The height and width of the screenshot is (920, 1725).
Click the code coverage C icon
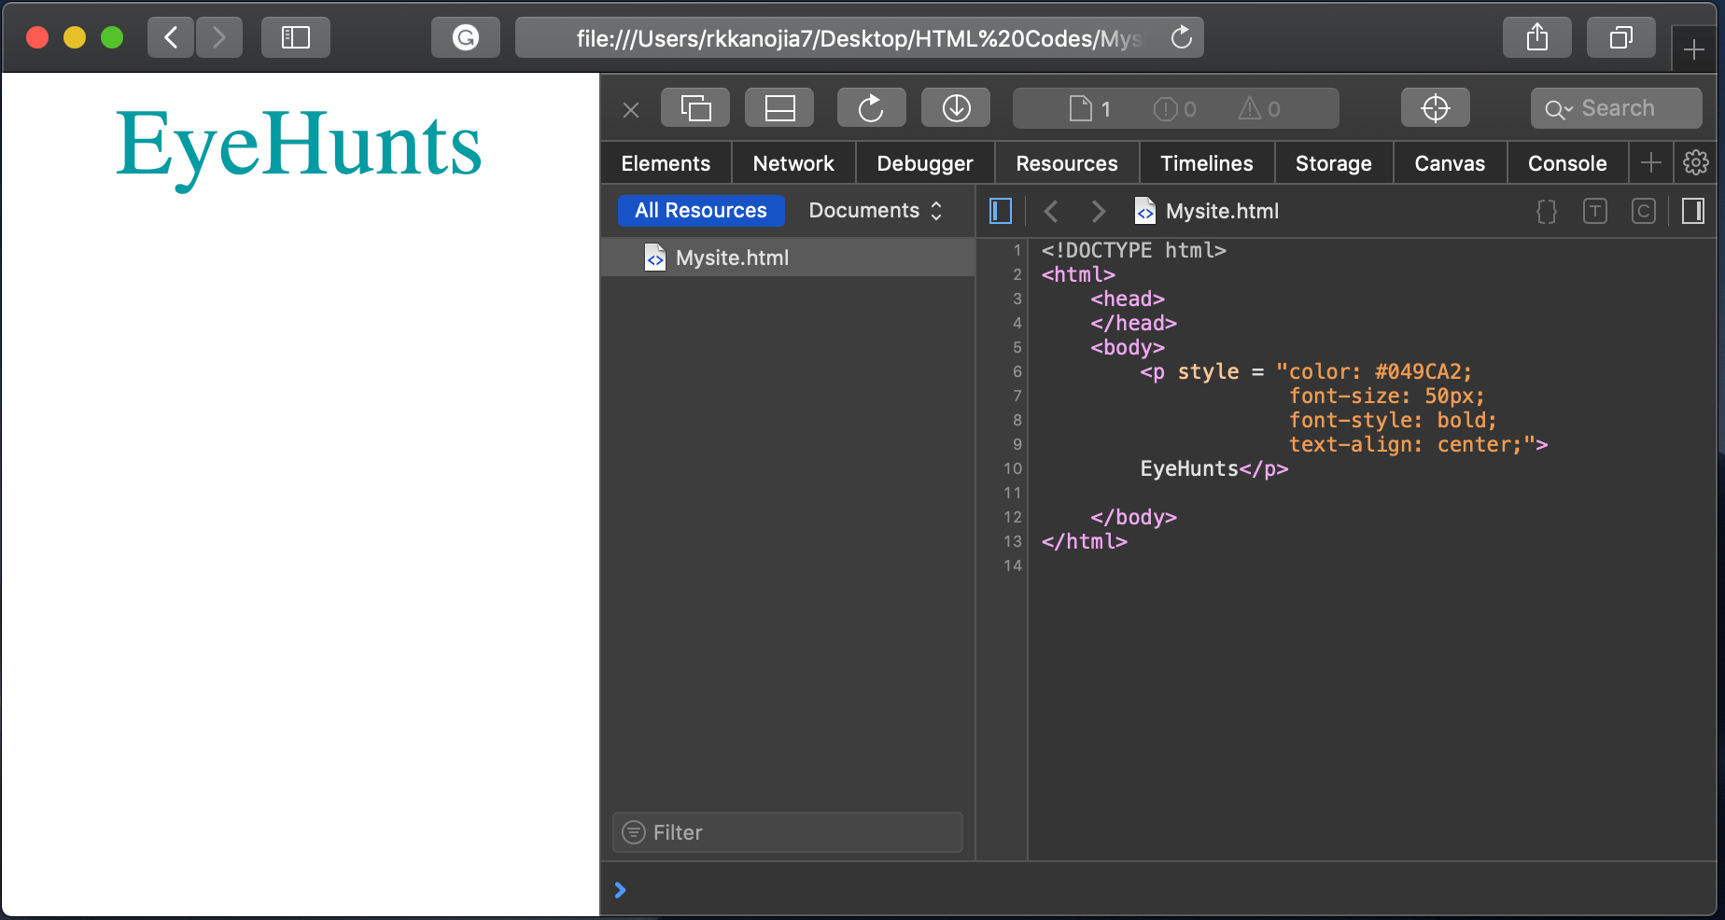[x=1643, y=211]
